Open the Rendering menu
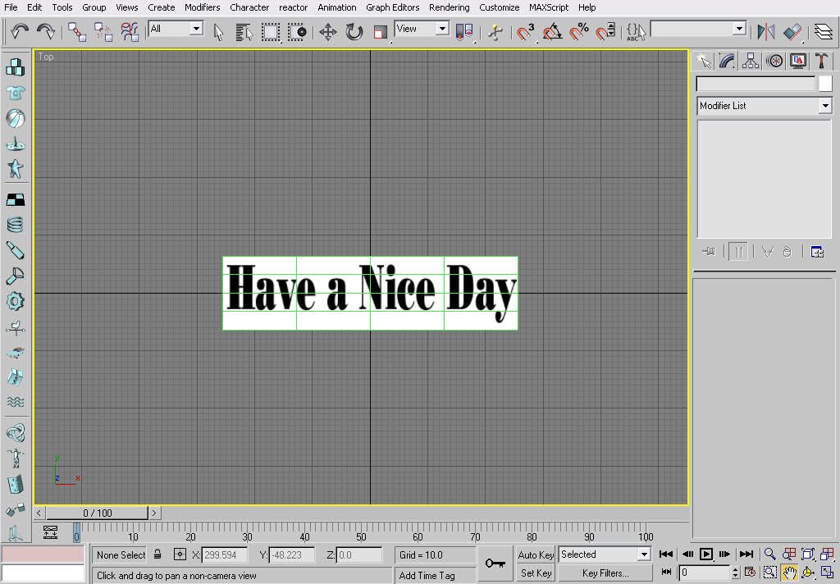 tap(449, 7)
